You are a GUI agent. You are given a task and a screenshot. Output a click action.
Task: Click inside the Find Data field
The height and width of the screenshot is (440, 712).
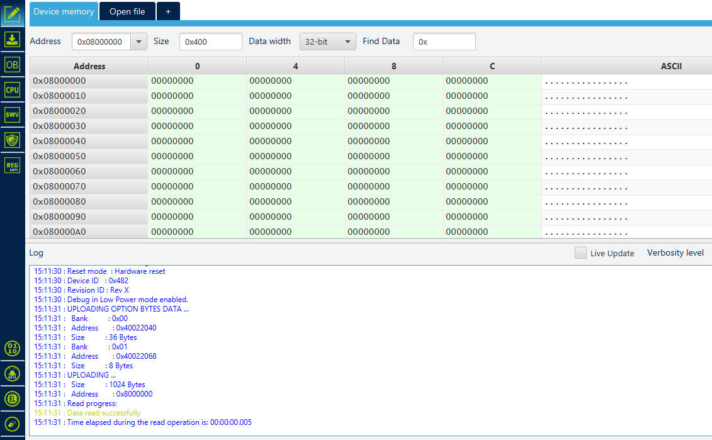pyautogui.click(x=444, y=41)
